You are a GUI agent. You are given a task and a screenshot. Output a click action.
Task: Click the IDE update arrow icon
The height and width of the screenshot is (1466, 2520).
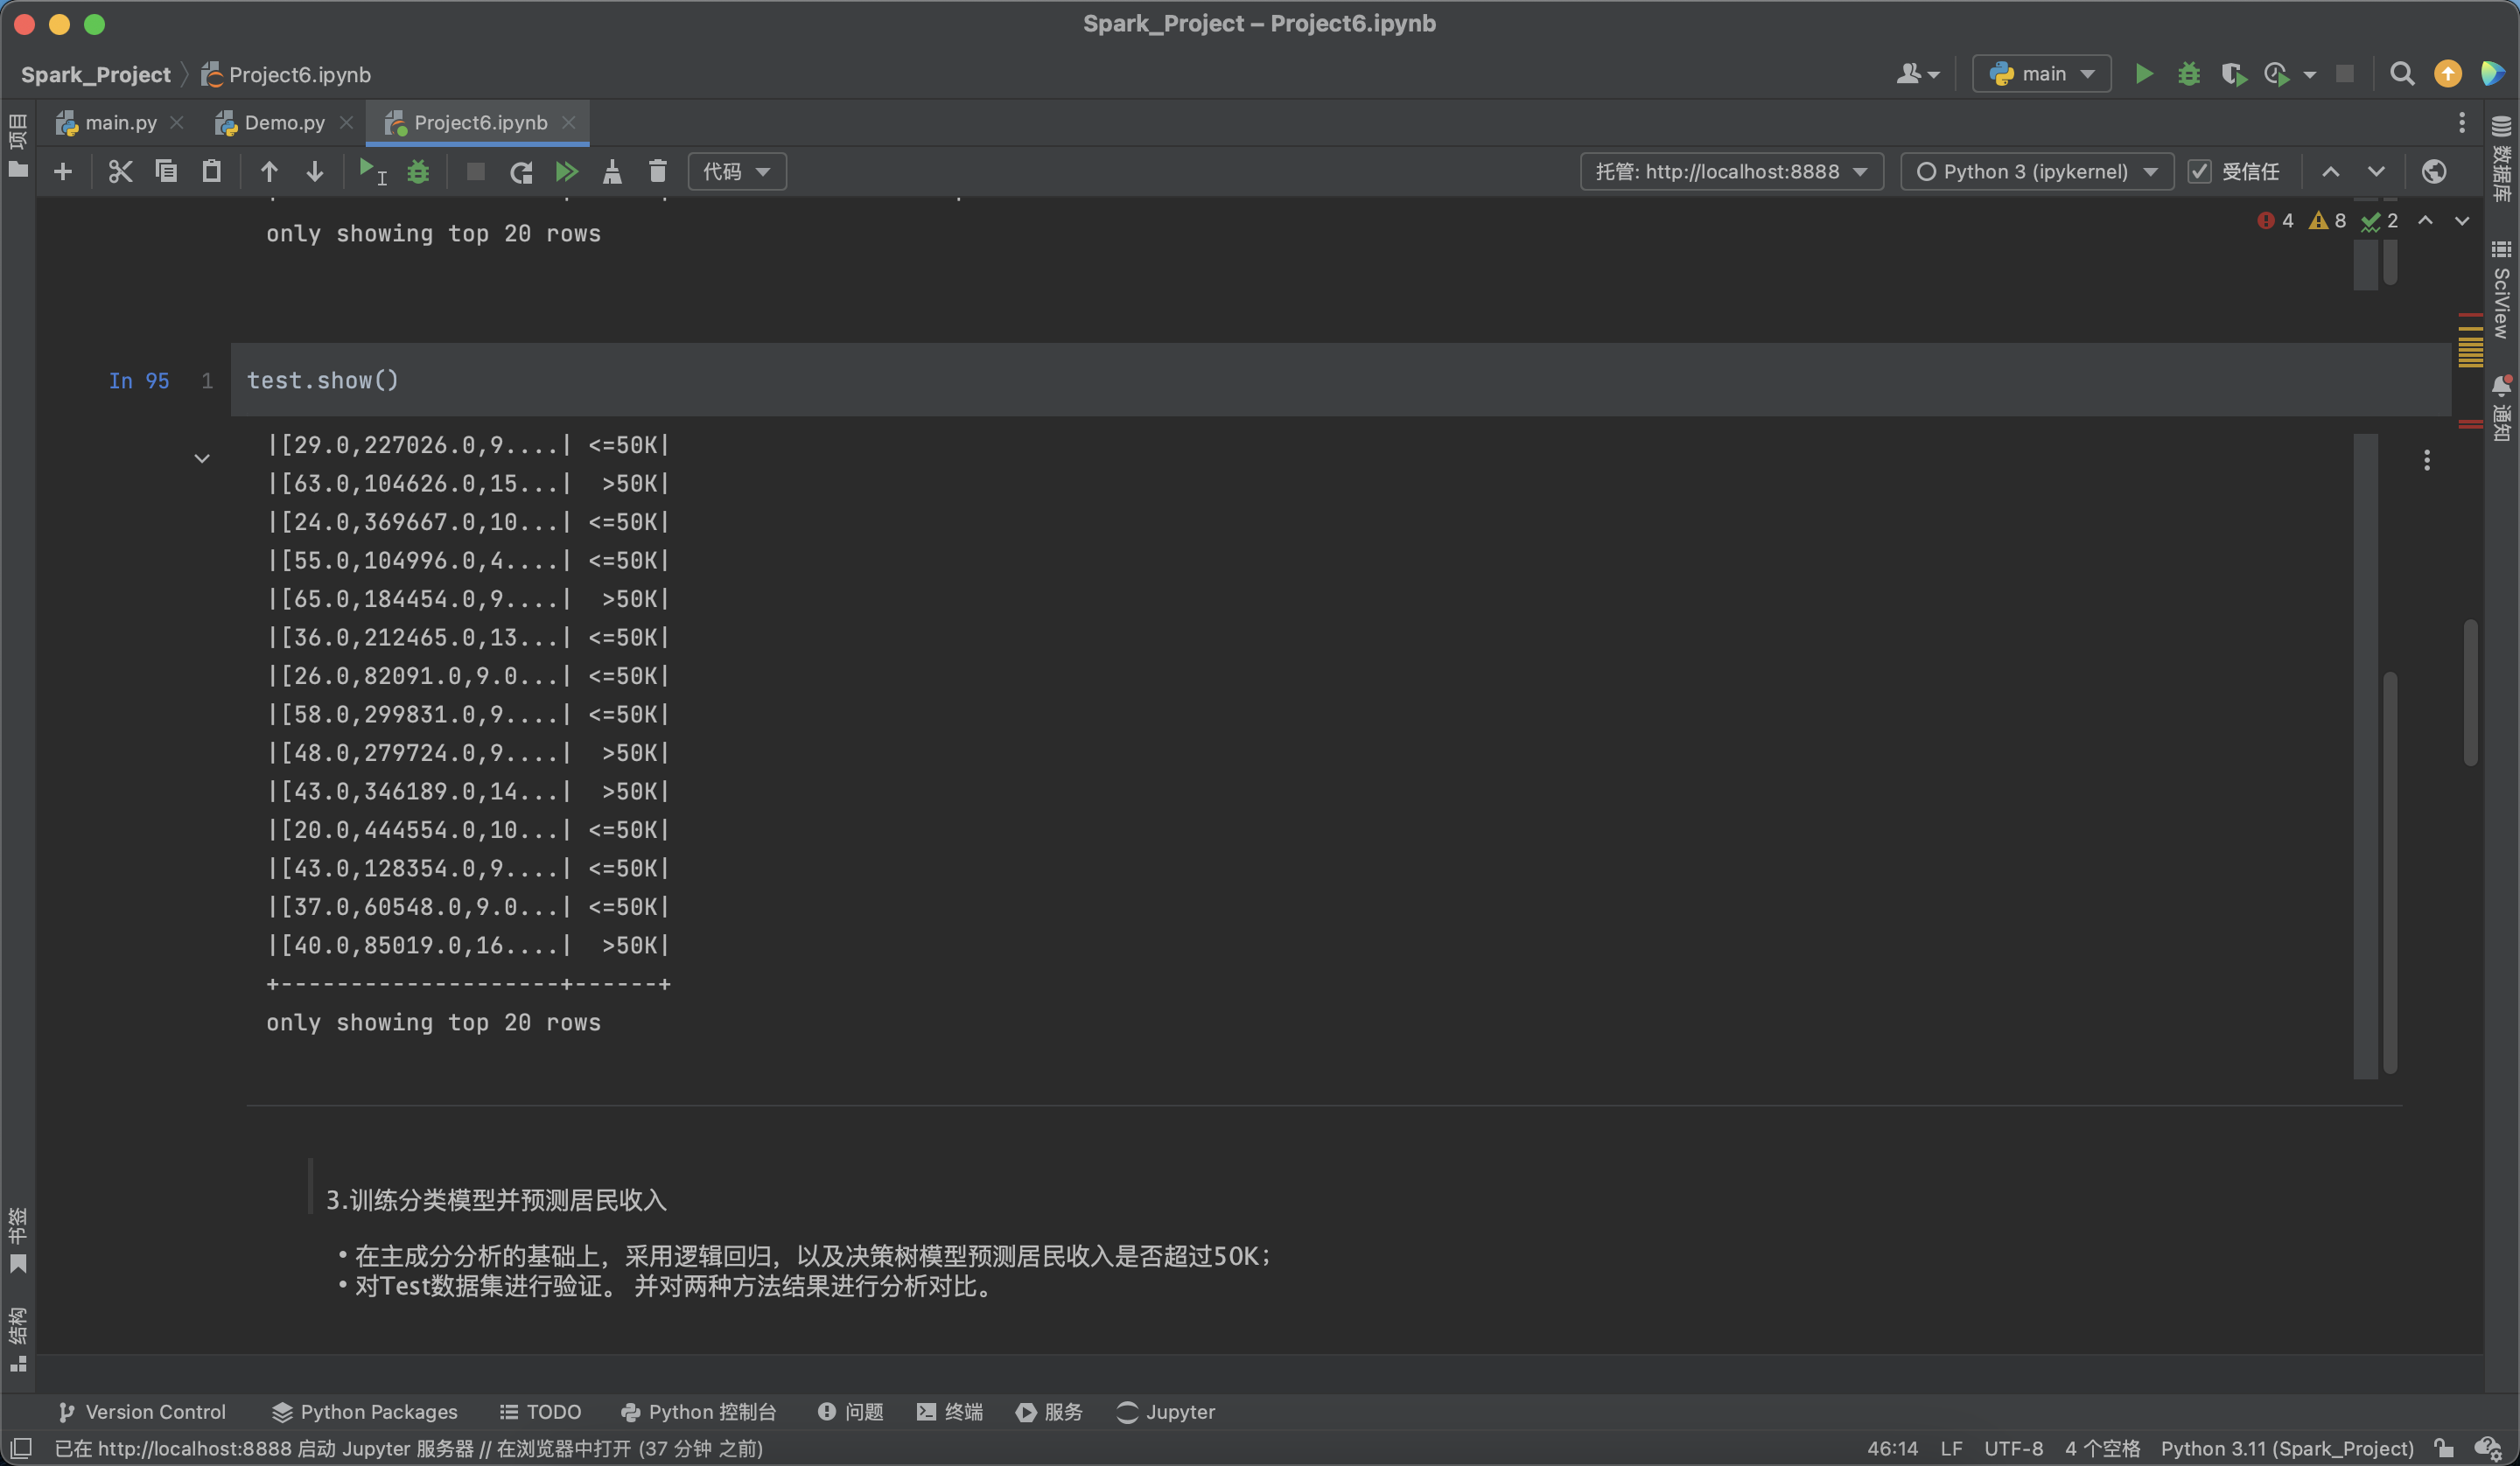click(x=2448, y=74)
